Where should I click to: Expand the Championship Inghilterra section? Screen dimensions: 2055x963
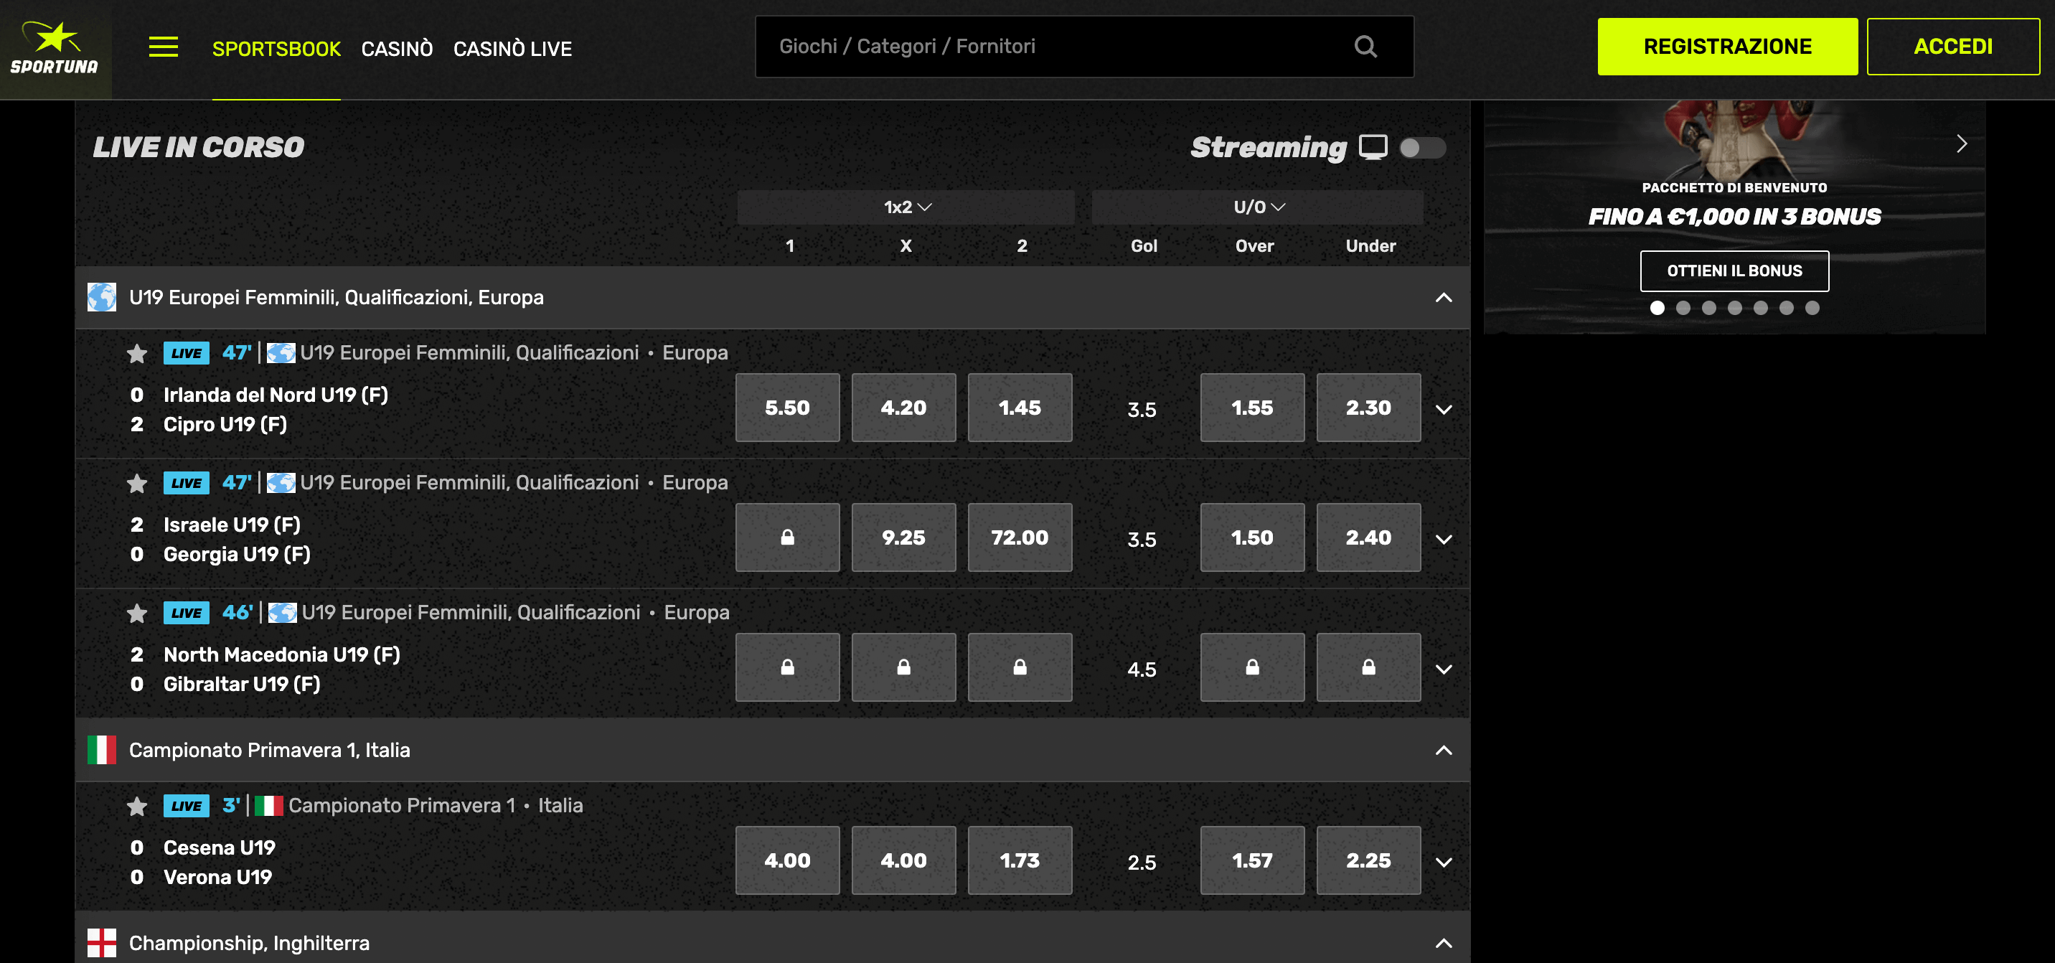1442,942
